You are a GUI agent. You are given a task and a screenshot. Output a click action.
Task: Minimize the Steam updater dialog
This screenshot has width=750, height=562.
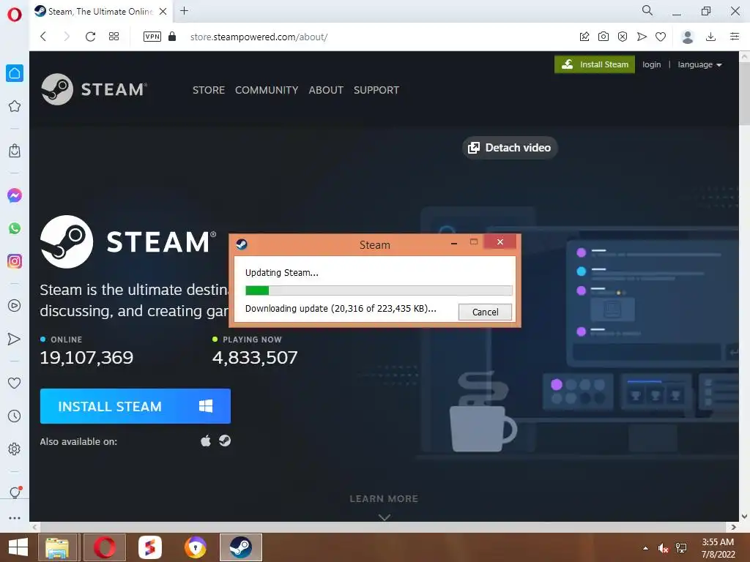(x=454, y=243)
